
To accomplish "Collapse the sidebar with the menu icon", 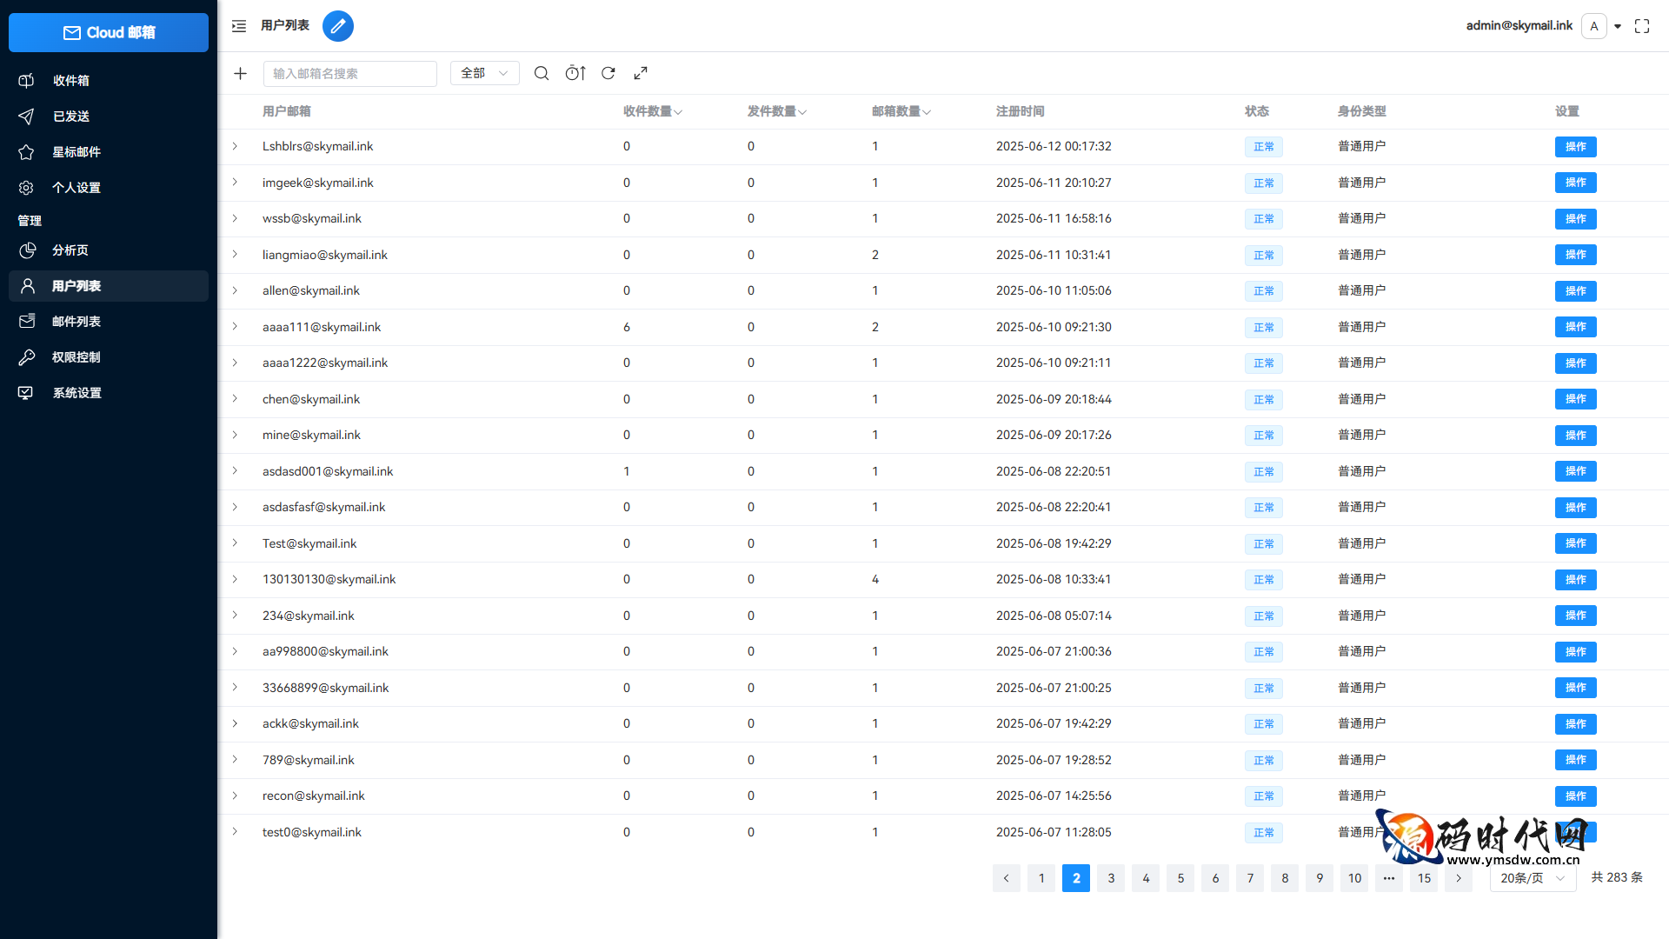I will [239, 26].
